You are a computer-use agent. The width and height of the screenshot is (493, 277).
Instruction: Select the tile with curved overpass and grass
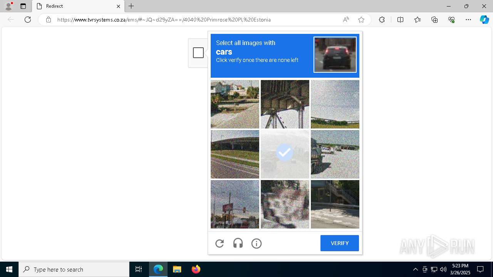(x=235, y=154)
